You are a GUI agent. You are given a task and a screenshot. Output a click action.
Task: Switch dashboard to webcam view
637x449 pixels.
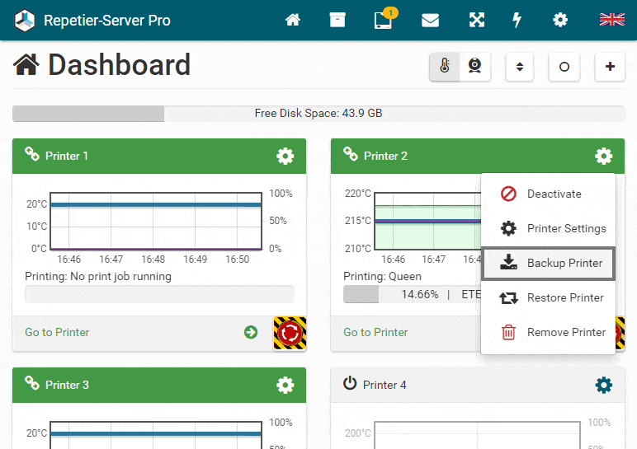point(474,66)
